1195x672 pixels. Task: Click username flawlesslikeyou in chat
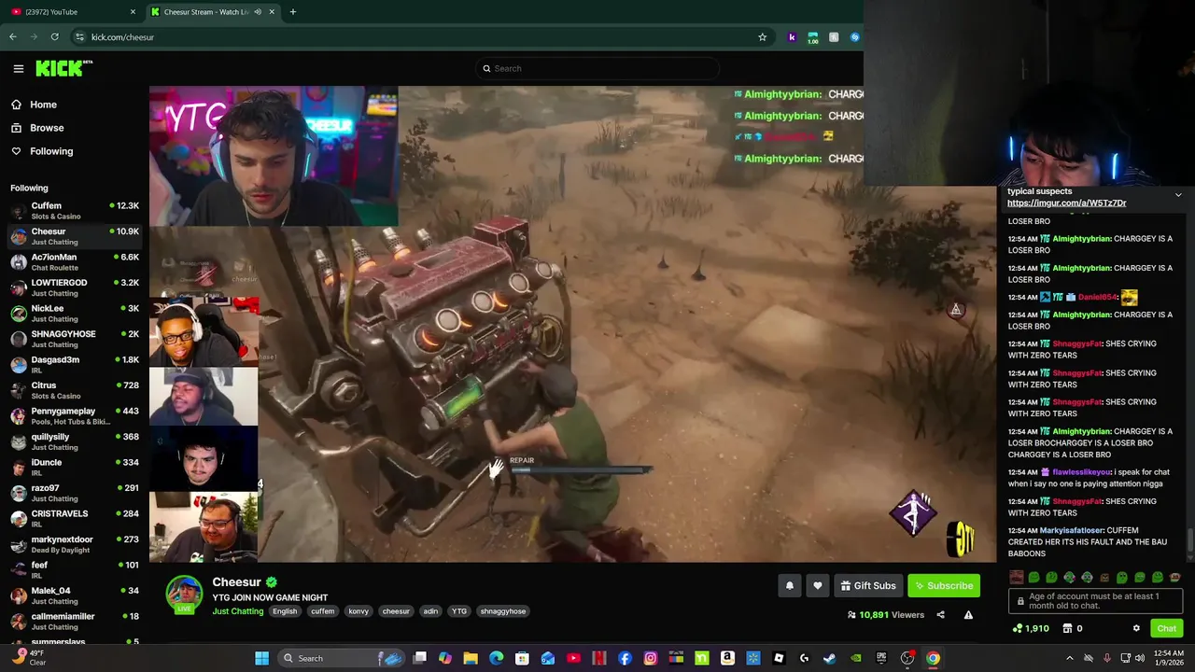click(1081, 472)
